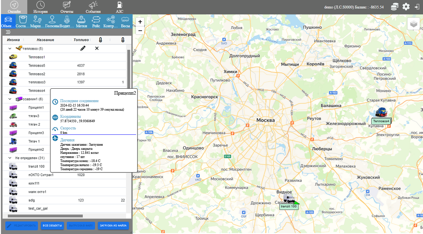Open the map layers switcher

tap(414, 24)
